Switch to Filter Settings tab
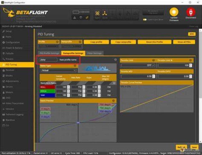Viewport: 202px width, 155px height. click(x=95, y=53)
